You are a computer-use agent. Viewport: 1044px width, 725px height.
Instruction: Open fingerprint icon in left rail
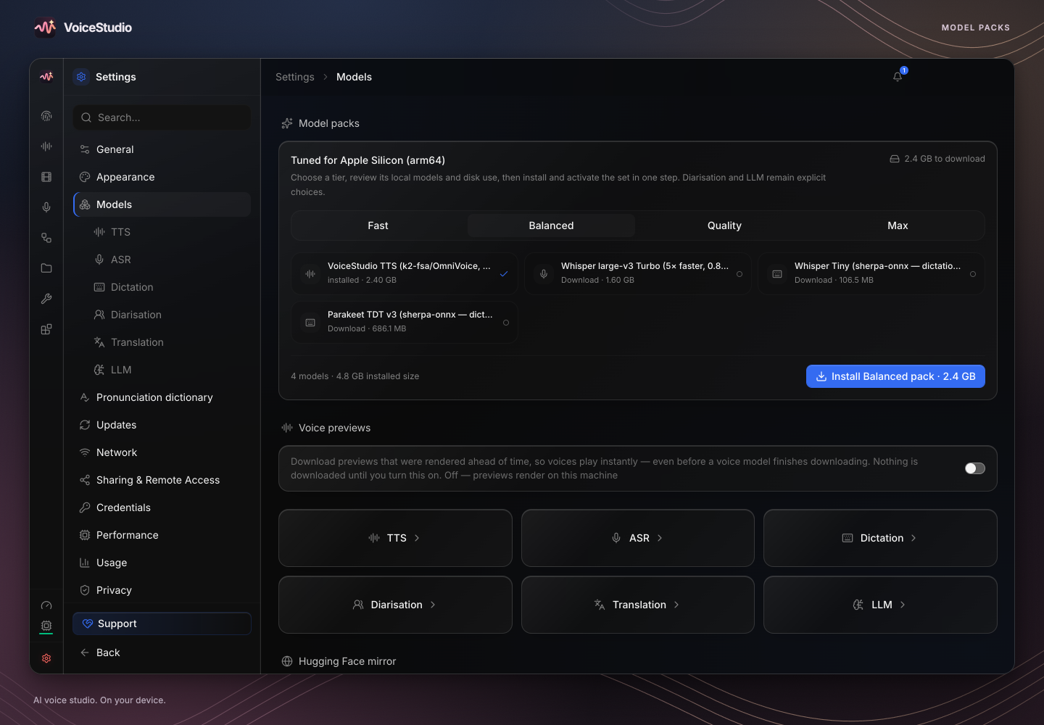tap(46, 116)
